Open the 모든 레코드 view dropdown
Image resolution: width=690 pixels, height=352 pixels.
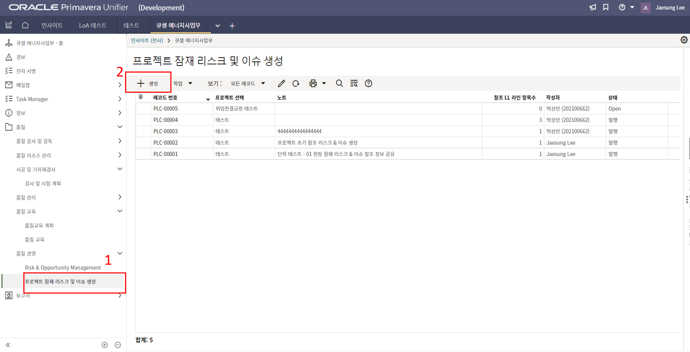point(248,83)
